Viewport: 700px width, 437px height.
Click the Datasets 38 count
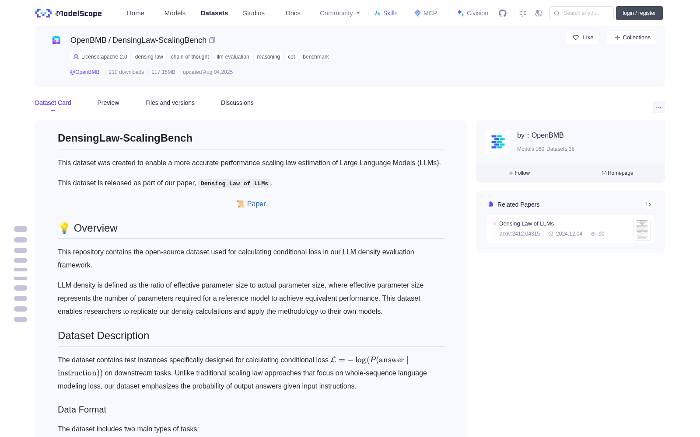coord(560,149)
